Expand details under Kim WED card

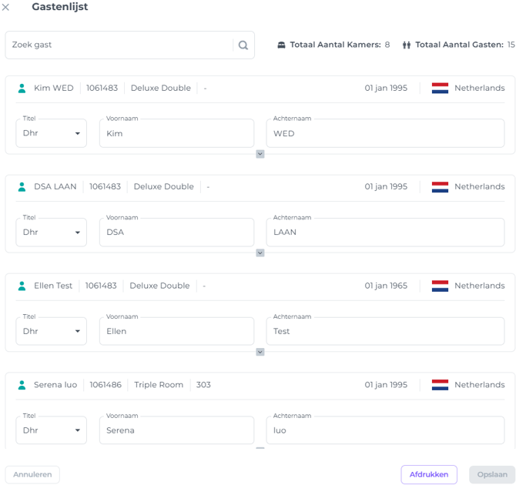pos(260,154)
